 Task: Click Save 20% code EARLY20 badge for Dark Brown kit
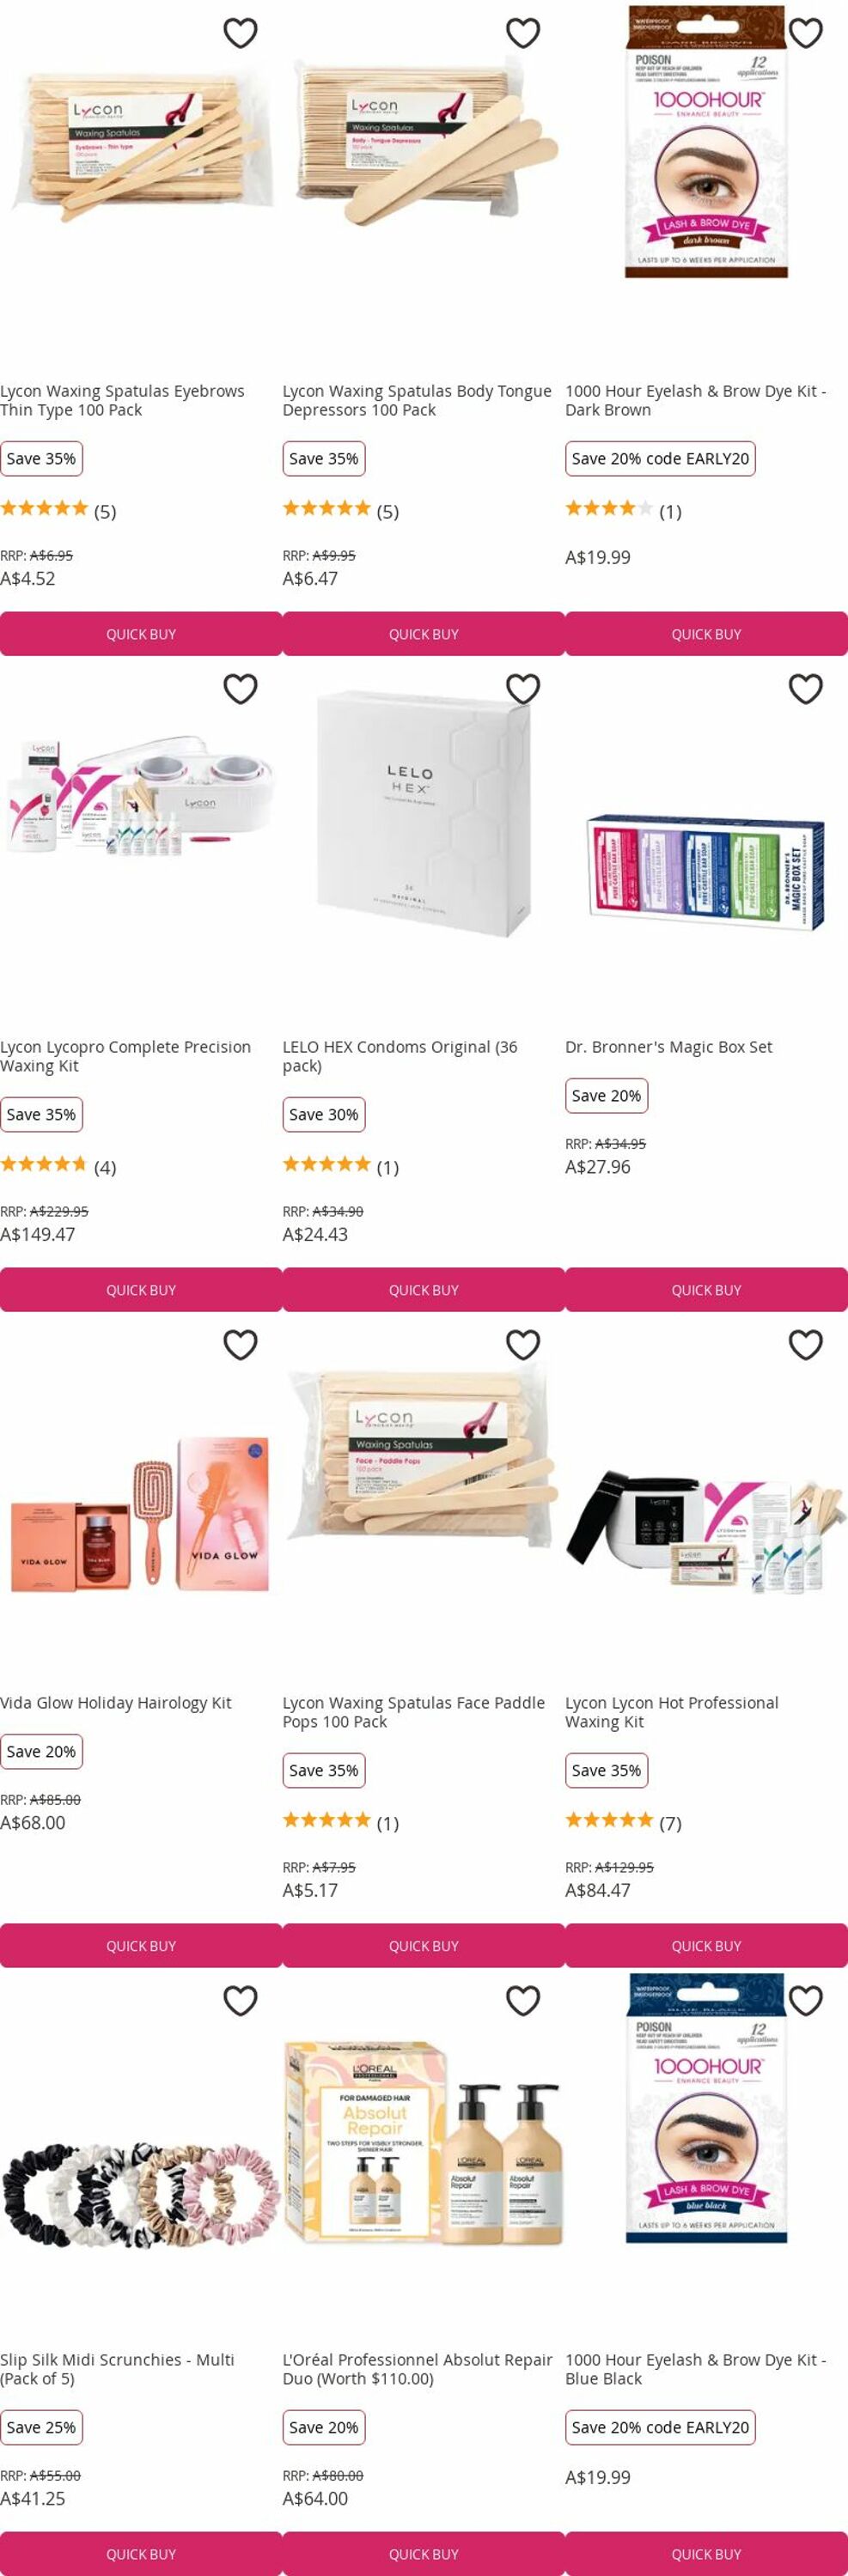point(660,459)
